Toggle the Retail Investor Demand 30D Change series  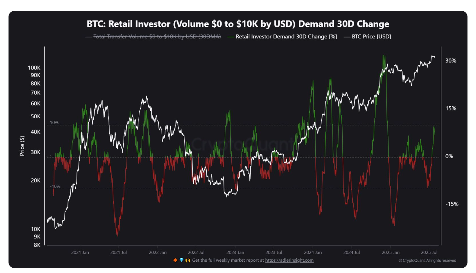[x=286, y=36]
